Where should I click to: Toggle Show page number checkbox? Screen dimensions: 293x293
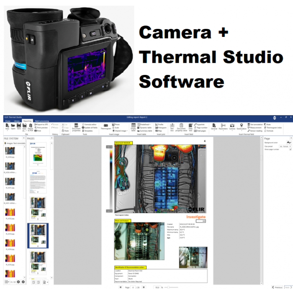pos(290,149)
